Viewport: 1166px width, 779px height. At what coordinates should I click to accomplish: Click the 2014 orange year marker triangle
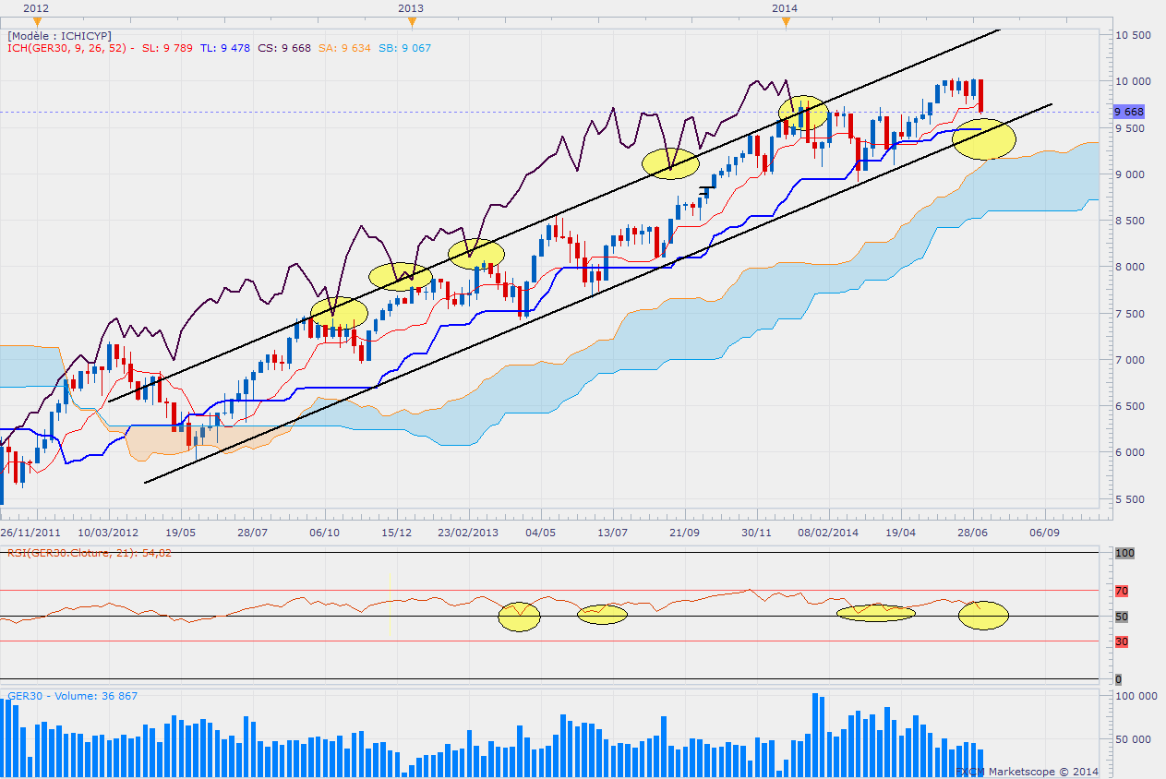click(x=785, y=21)
